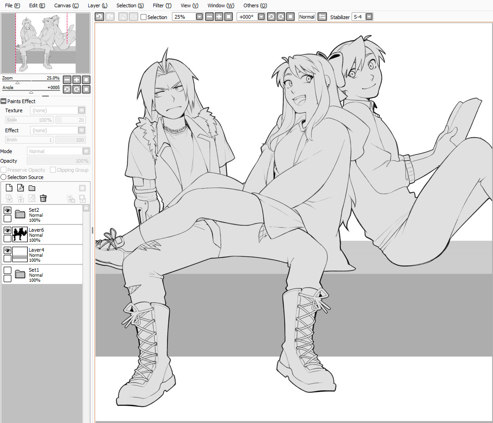Click the Redo button in the toolbar
The height and width of the screenshot is (423, 493).
pos(110,17)
